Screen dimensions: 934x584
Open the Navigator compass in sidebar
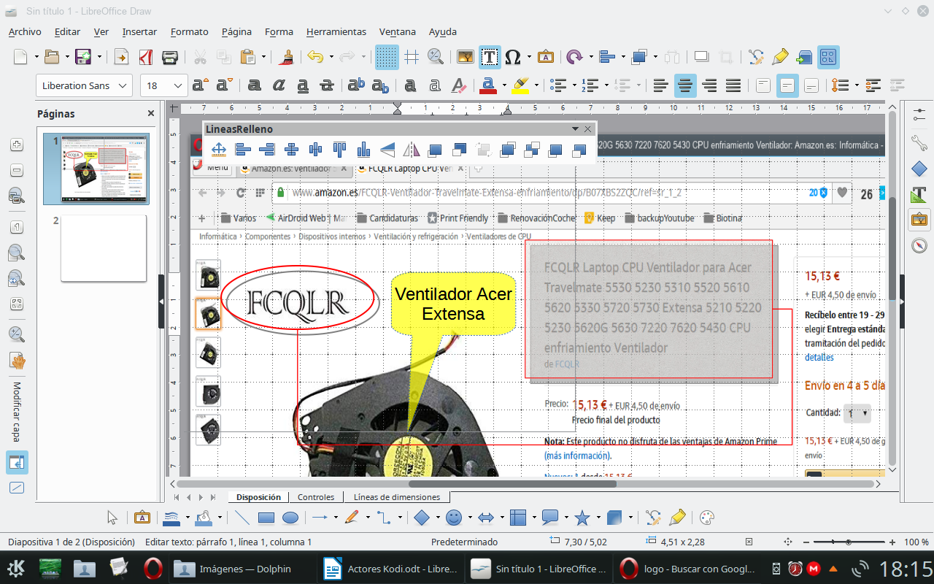[919, 245]
